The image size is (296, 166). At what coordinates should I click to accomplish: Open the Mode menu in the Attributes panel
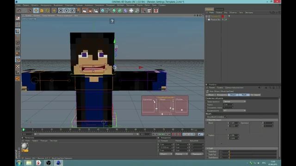tap(212, 88)
